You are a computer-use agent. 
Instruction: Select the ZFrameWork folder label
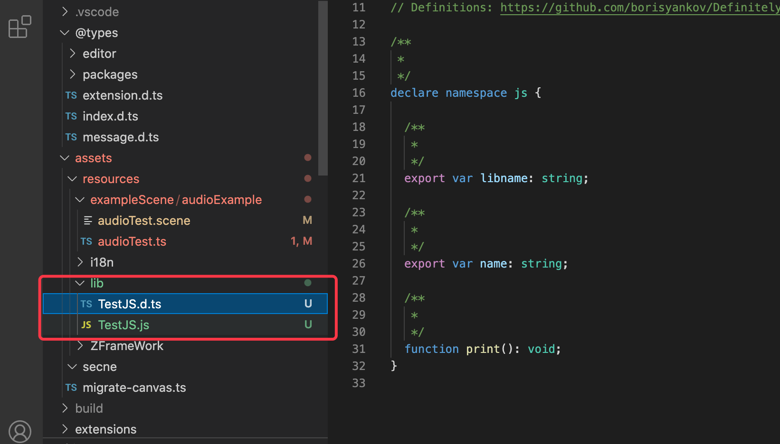click(x=127, y=346)
